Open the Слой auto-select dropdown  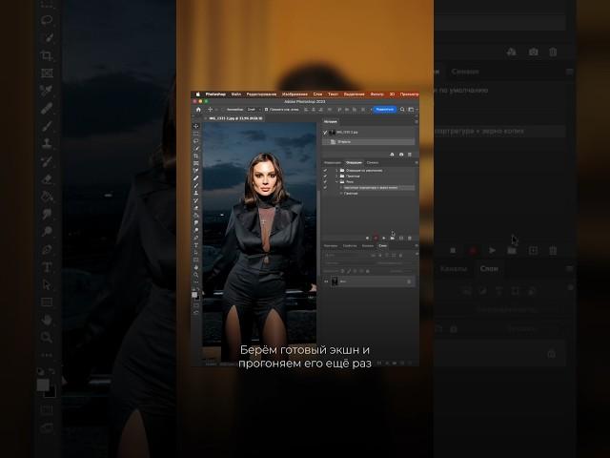254,110
